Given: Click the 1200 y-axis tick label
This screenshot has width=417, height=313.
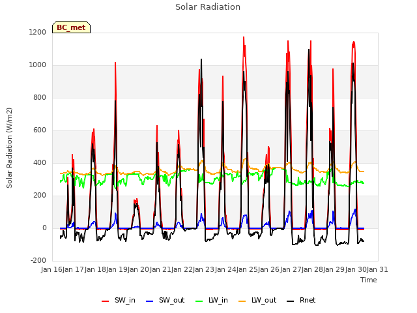Looking at the screenshot, I should [x=38, y=32].
